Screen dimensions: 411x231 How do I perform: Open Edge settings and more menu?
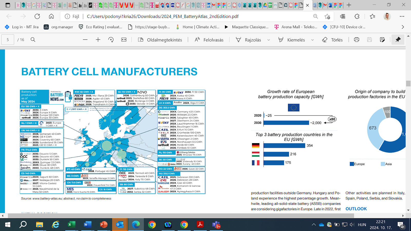pos(402,16)
